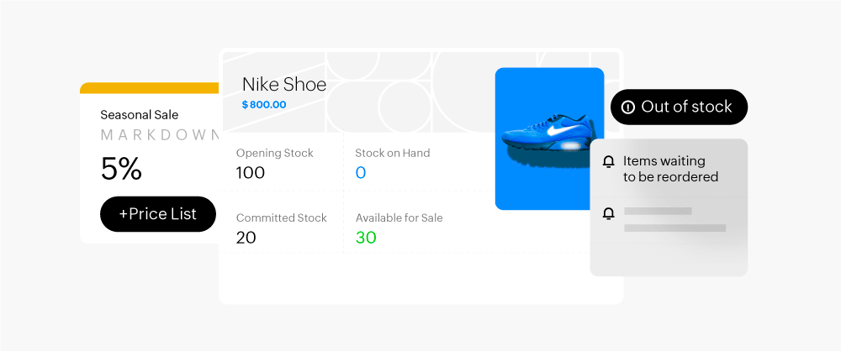Select the $800.00 price
The height and width of the screenshot is (351, 841).
click(x=263, y=105)
